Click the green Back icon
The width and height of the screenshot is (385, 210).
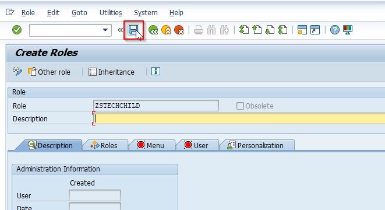tap(153, 30)
